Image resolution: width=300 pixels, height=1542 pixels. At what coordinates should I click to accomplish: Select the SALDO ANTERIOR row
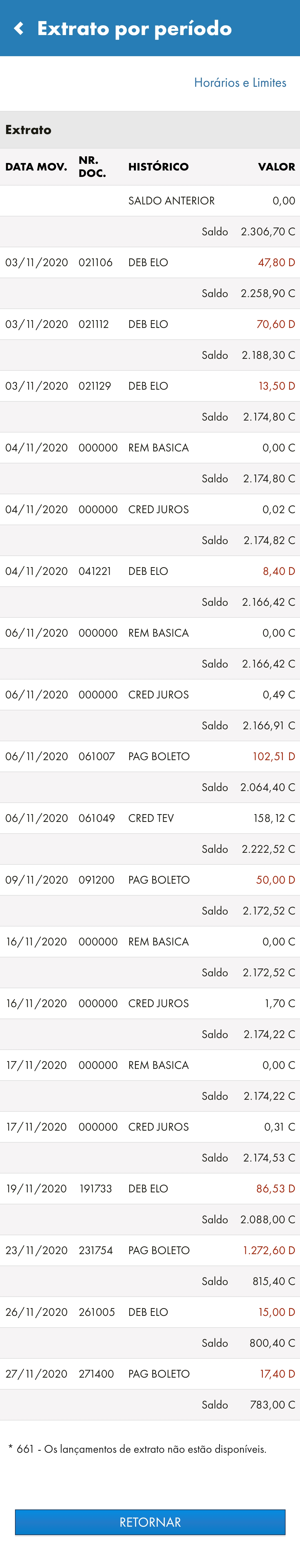point(150,201)
